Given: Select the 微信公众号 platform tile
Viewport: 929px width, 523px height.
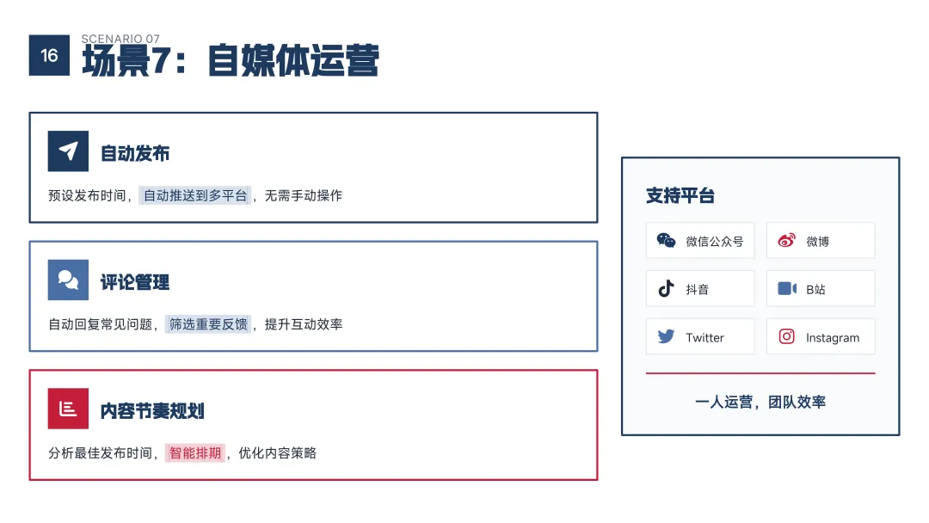Looking at the screenshot, I should point(700,241).
